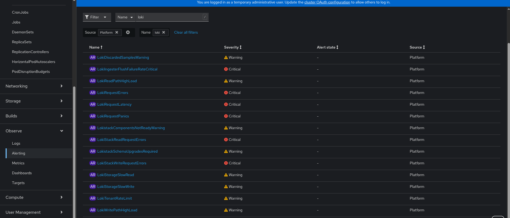Sort the table by Source column

[x=417, y=47]
